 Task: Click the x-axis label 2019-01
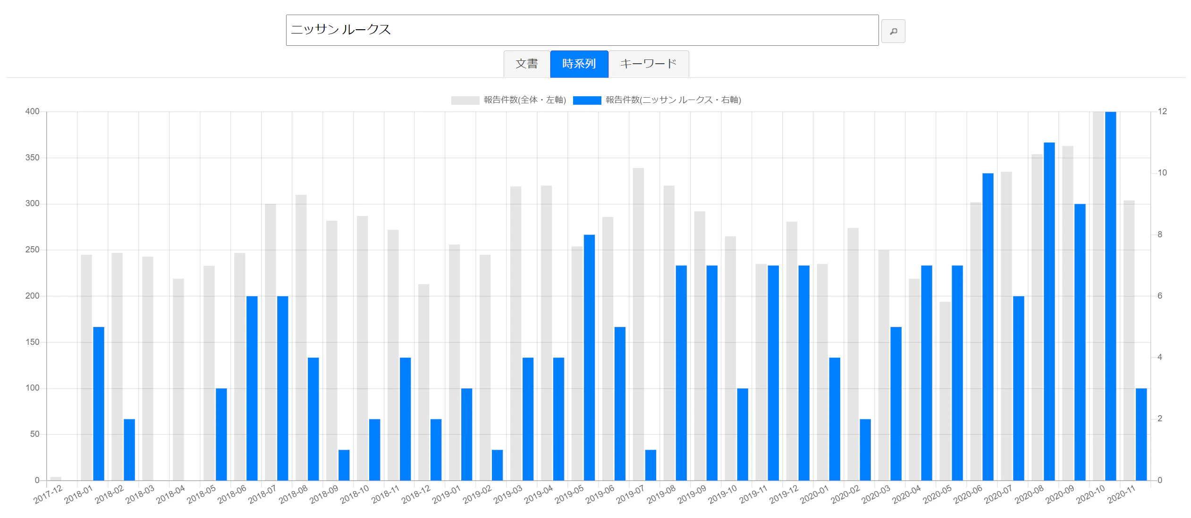(447, 494)
